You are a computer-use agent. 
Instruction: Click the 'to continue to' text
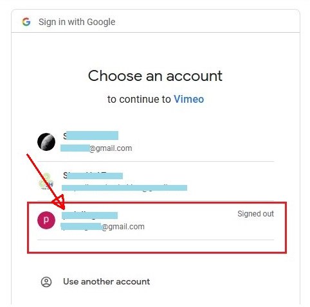click(139, 100)
